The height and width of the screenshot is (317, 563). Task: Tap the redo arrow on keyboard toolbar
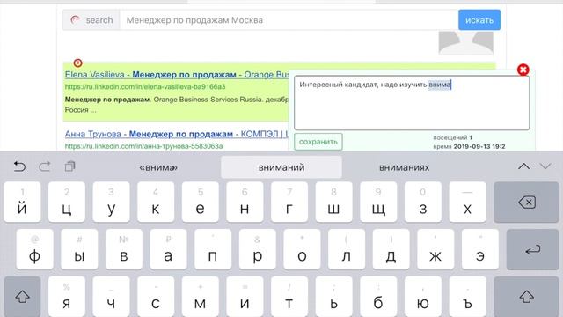(45, 166)
